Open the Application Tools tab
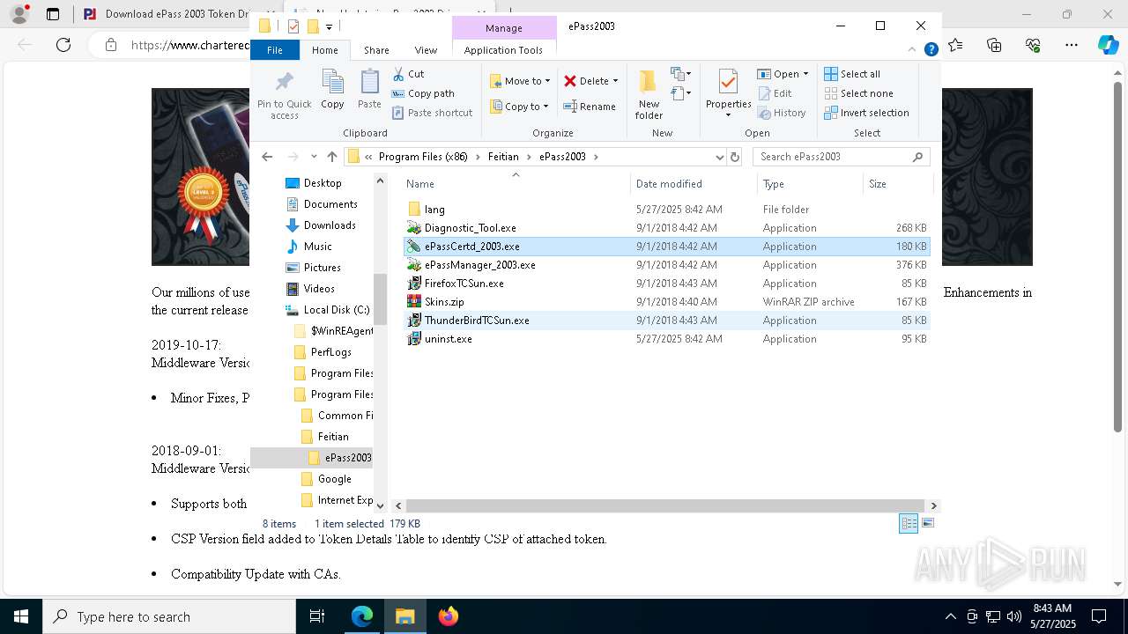The image size is (1128, 634). click(503, 50)
